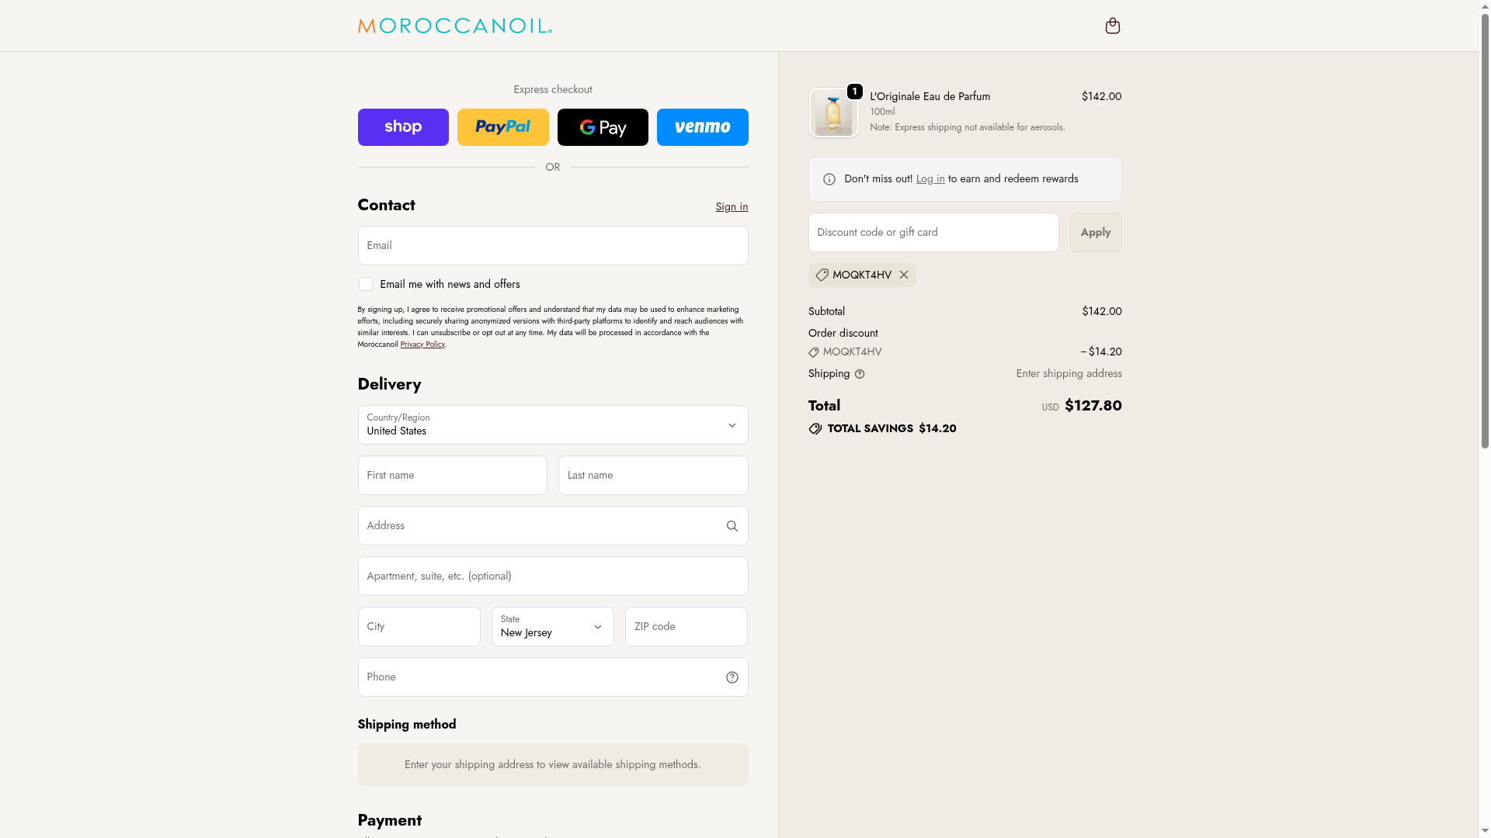Screen dimensions: 1491x838
Task: Expand the State dropdown
Action: click(x=552, y=627)
